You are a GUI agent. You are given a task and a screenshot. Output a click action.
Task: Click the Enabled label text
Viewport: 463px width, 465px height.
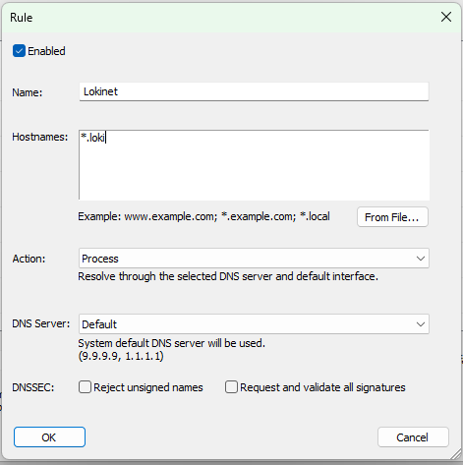pyautogui.click(x=46, y=51)
